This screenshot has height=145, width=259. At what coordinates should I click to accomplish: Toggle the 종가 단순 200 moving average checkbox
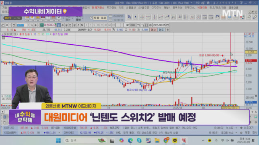pyautogui.click(x=51, y=34)
